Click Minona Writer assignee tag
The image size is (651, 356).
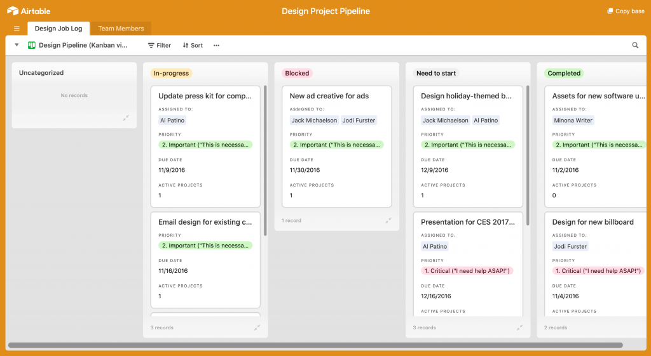coord(573,120)
